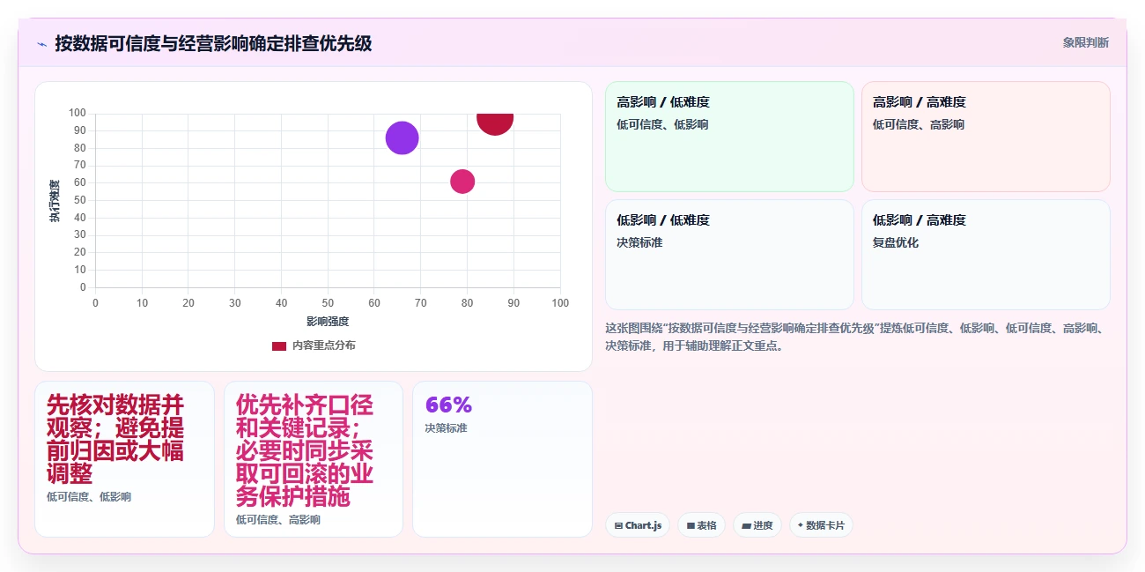Click the 表格 tag chip
This screenshot has width=1145, height=572.
[x=701, y=525]
